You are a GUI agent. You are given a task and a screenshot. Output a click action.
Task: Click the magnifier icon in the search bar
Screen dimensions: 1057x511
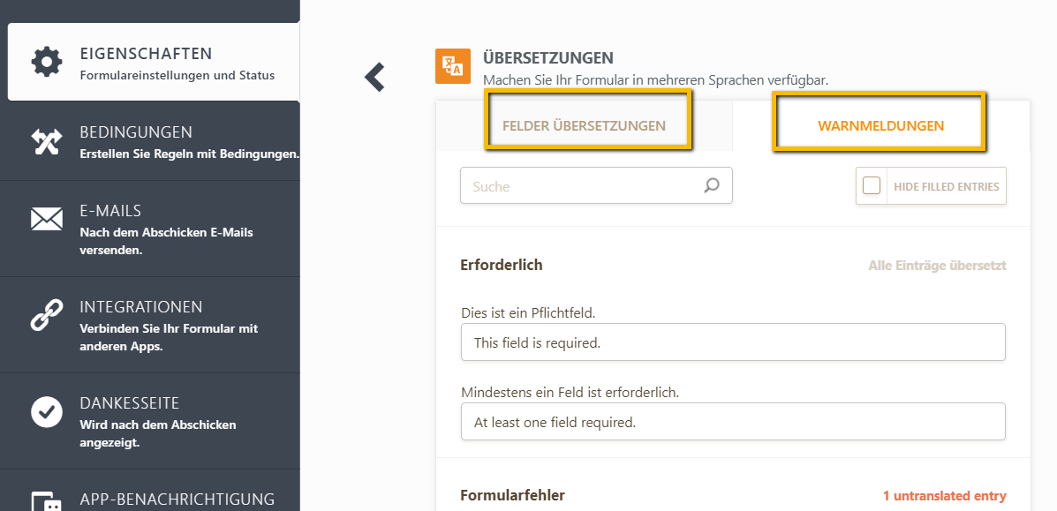[x=712, y=185]
